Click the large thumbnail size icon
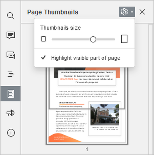Image resolution: width=154 pixels, height=155 pixels. pyautogui.click(x=124, y=39)
